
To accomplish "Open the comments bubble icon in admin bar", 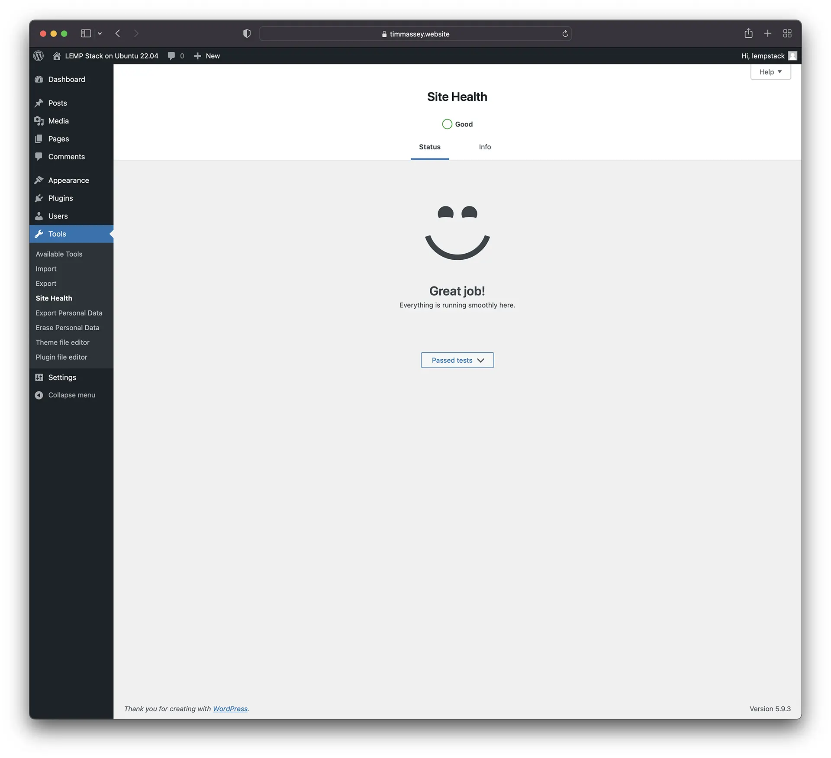I will coord(172,56).
